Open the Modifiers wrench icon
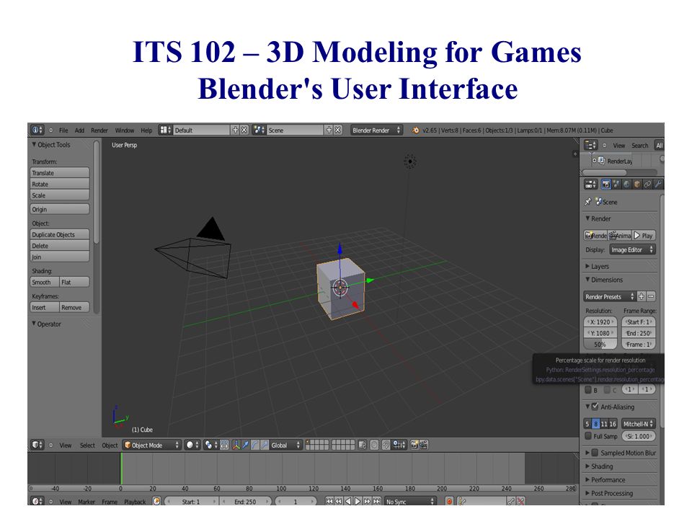Viewport: 692px width, 519px height. [x=657, y=184]
